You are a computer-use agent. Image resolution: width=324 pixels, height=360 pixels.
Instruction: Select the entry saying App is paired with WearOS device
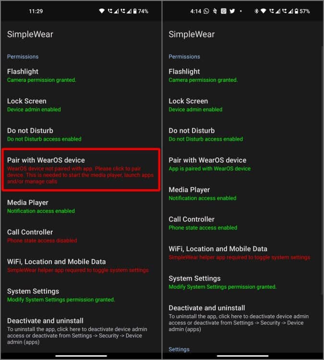point(242,164)
